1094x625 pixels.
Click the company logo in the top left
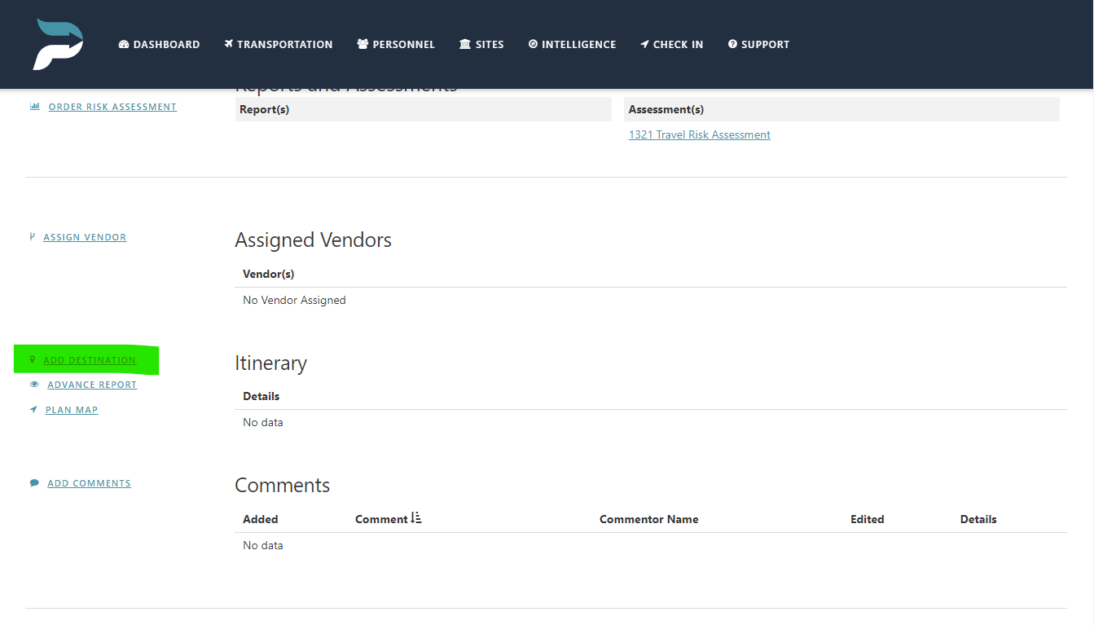(x=57, y=44)
